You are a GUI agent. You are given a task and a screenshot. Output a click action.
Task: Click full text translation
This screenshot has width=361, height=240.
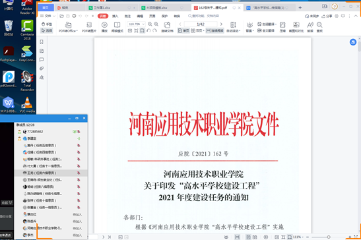point(266,30)
